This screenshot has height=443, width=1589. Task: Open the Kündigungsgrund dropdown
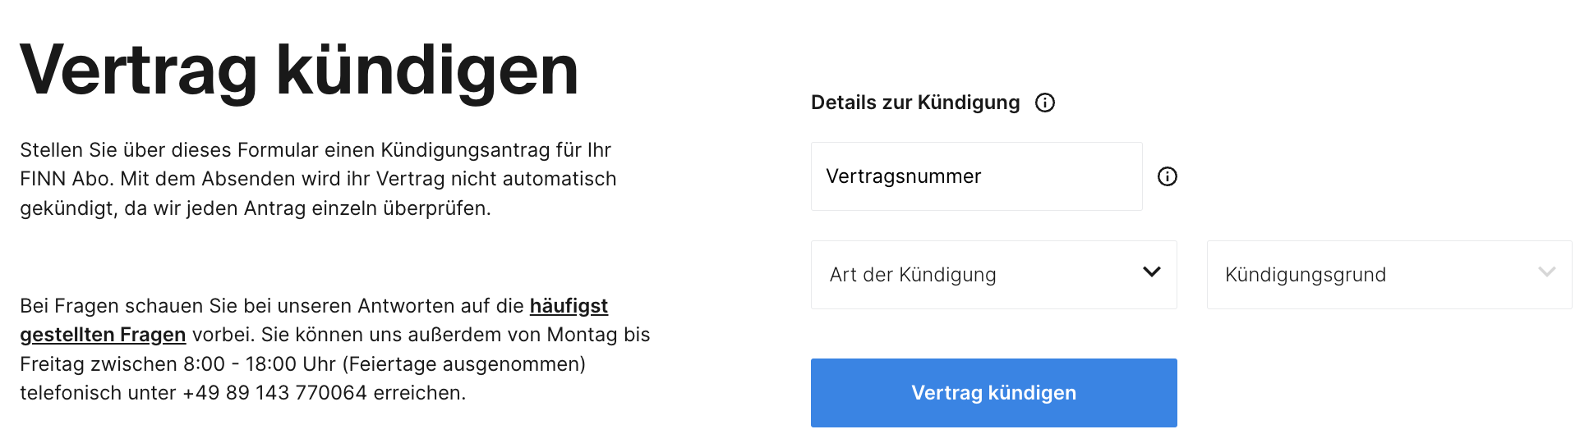[1389, 275]
